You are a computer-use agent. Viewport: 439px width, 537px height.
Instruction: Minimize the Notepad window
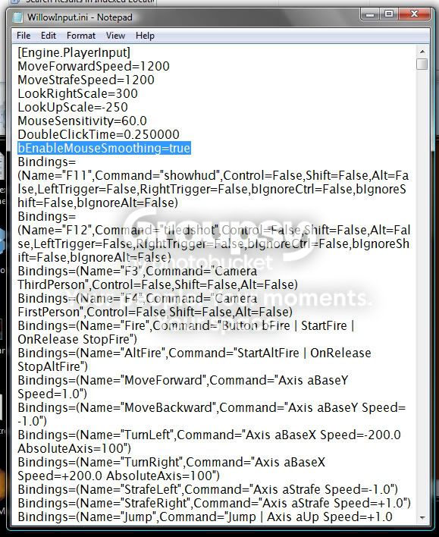(370, 14)
